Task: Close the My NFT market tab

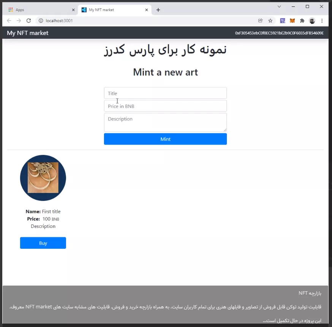Action: (x=146, y=10)
